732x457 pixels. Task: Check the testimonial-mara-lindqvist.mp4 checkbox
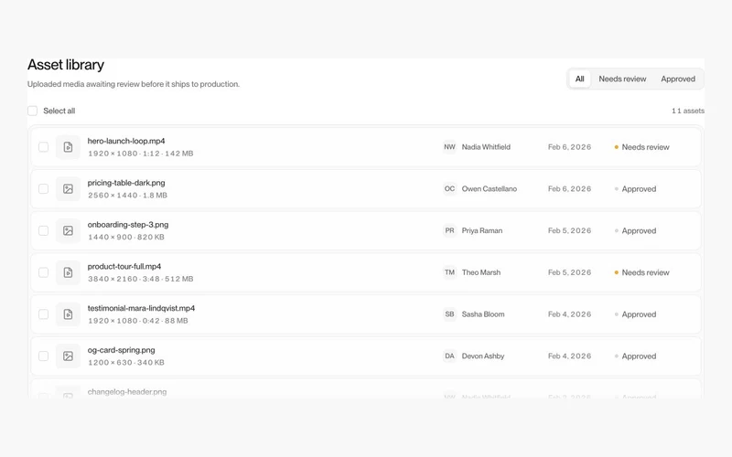(43, 314)
